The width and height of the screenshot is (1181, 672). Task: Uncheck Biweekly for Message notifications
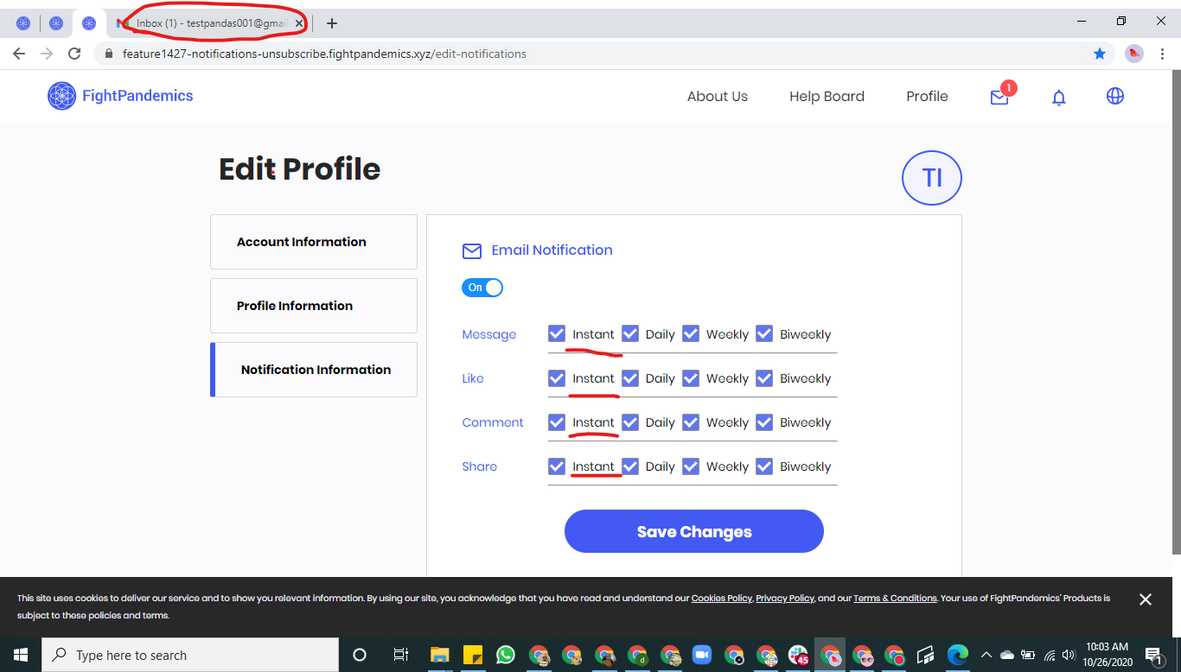click(764, 333)
